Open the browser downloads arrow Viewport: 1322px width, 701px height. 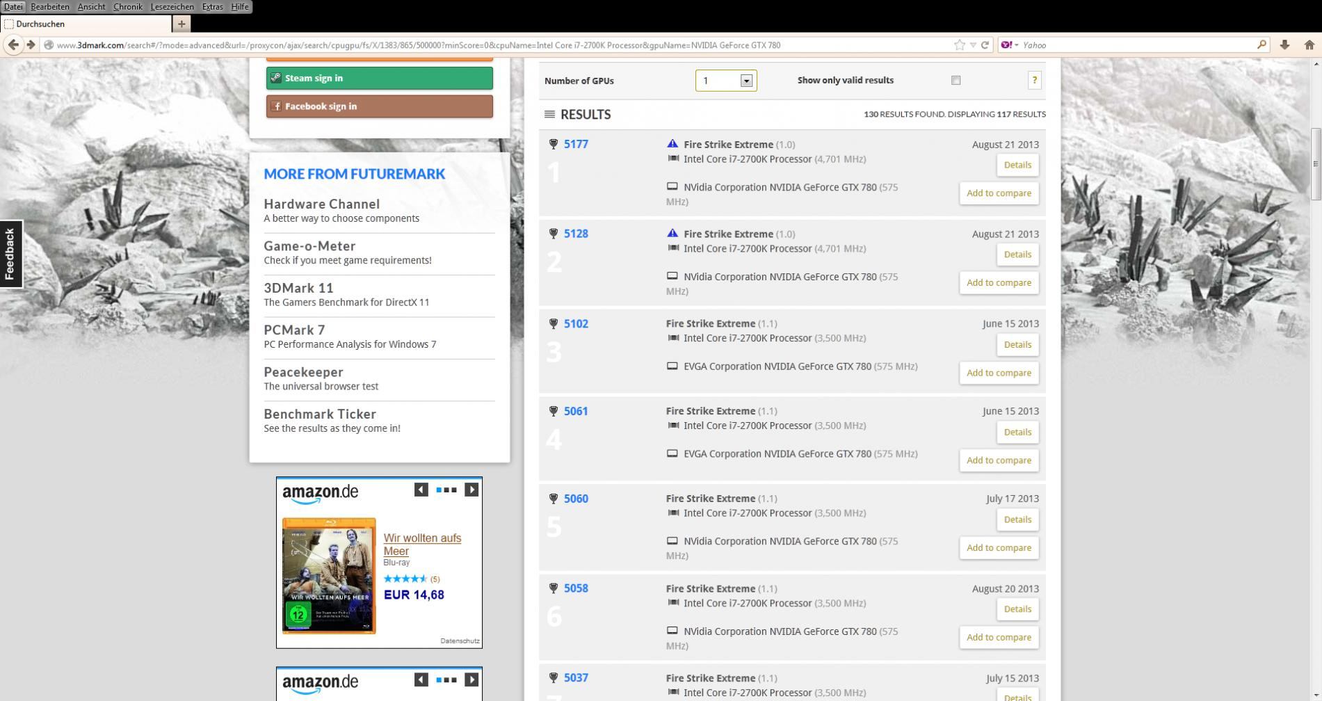pyautogui.click(x=1284, y=45)
